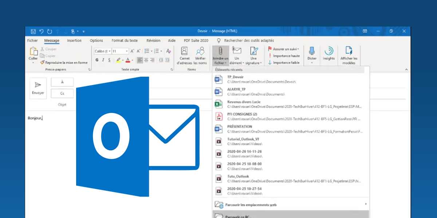This screenshot has height=218, width=437.
Task: Decrease the paragraph indent
Action: [161, 60]
